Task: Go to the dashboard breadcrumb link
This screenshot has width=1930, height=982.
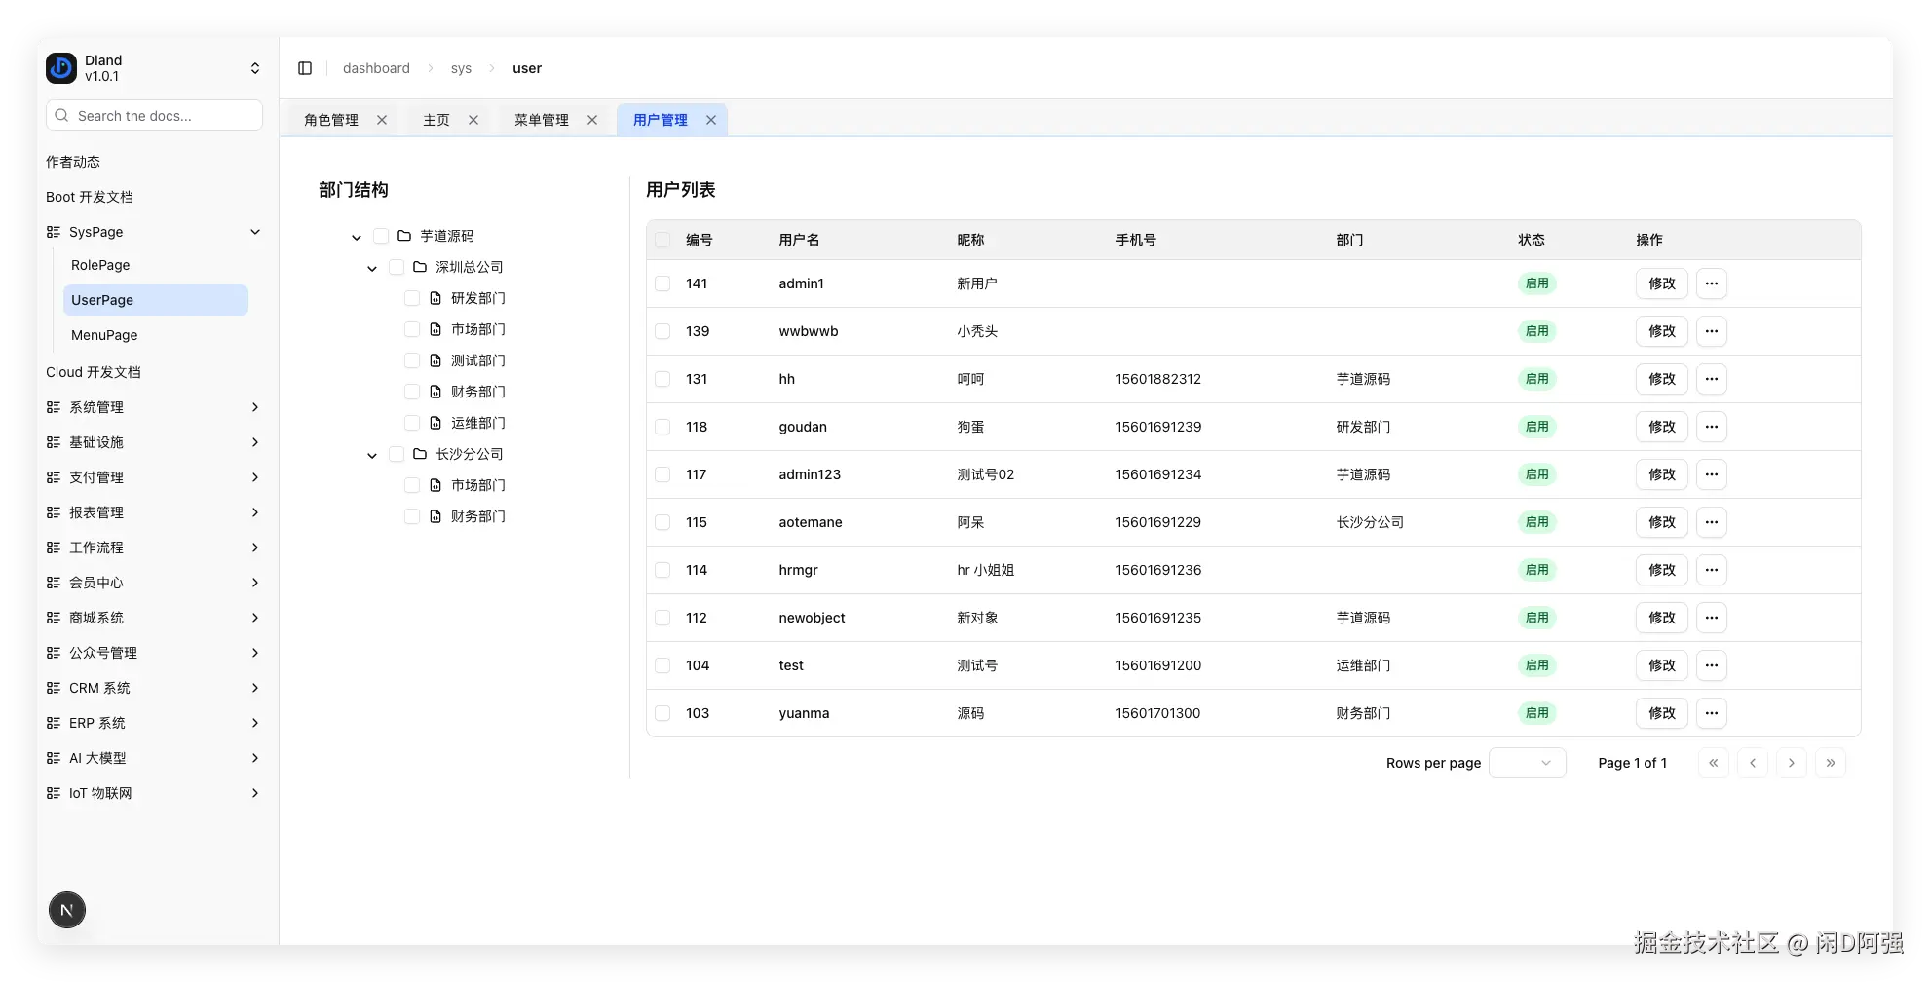Action: tap(376, 67)
